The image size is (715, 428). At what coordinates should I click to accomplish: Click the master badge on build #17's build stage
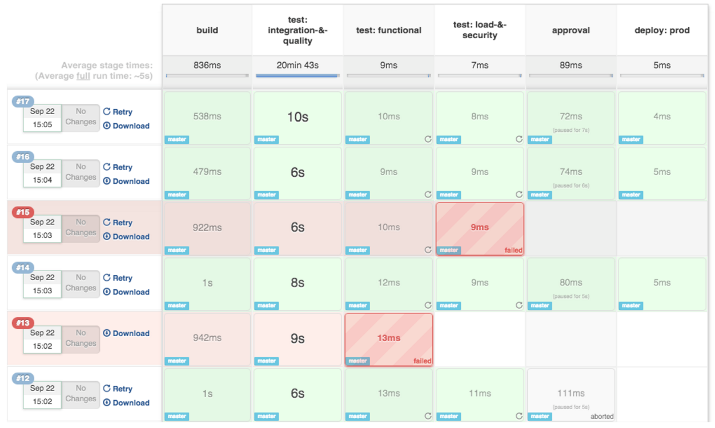click(177, 139)
